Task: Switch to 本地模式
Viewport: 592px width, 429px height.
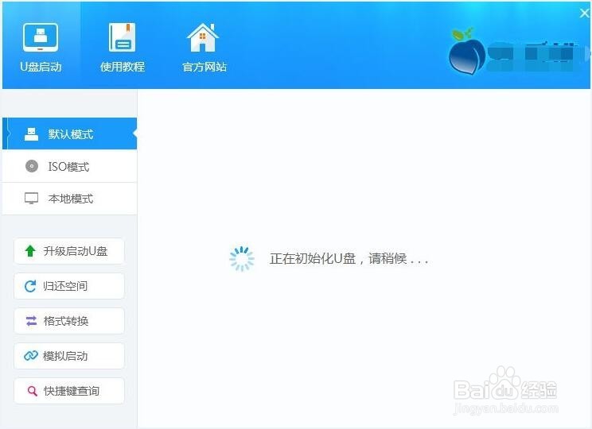Action: 69,199
